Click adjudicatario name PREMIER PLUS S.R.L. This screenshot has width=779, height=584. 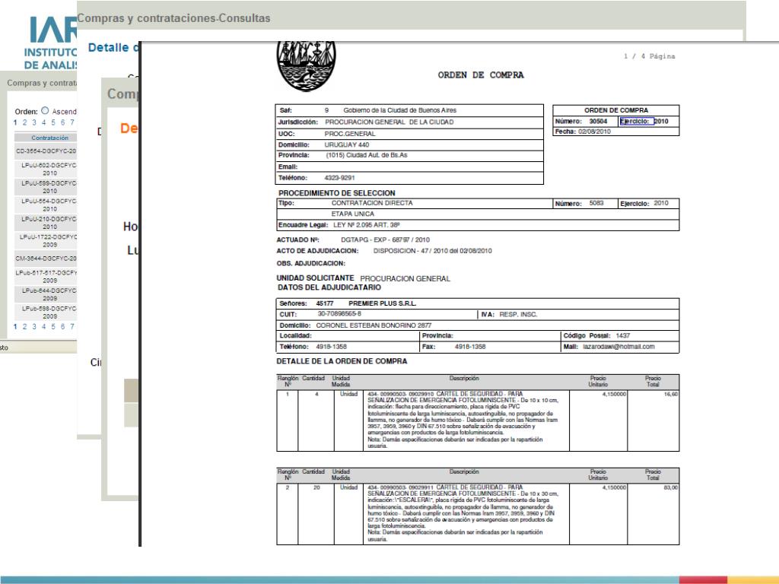382,303
